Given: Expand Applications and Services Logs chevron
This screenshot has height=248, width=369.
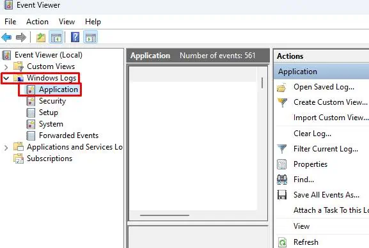Looking at the screenshot, I should click(6, 148).
